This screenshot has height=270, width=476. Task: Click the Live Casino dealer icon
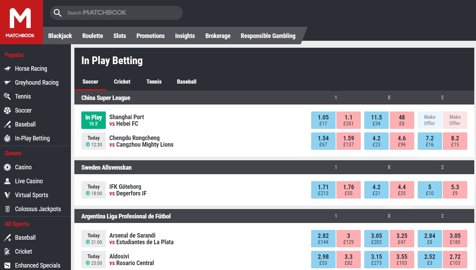[x=7, y=181]
